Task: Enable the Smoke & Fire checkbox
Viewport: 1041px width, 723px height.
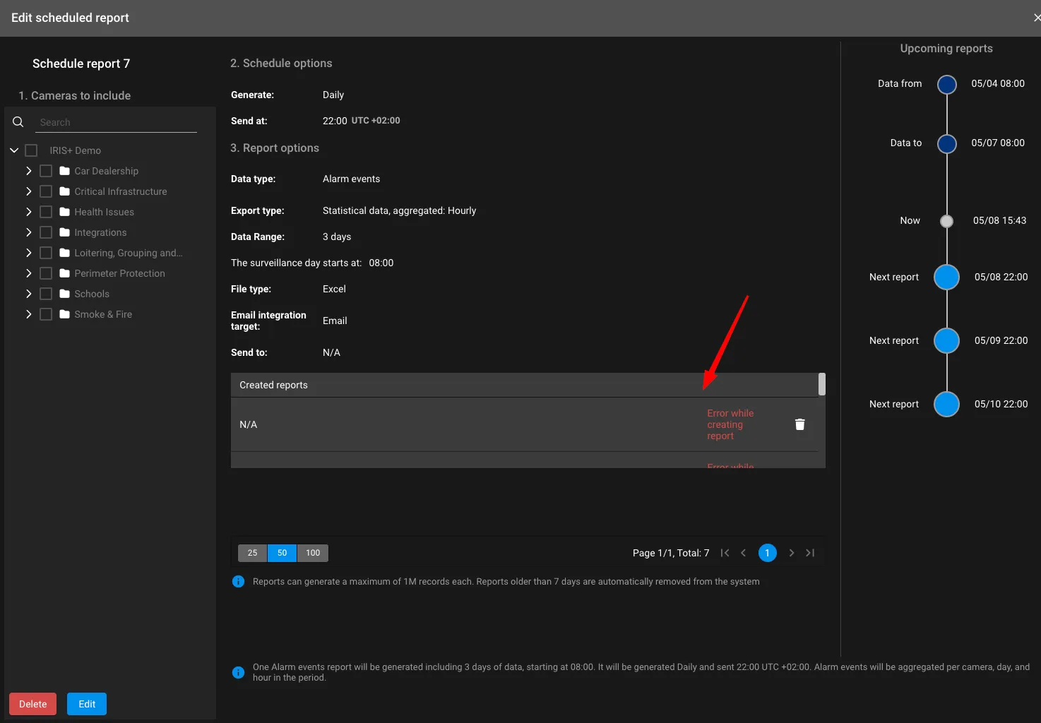Action: (46, 314)
